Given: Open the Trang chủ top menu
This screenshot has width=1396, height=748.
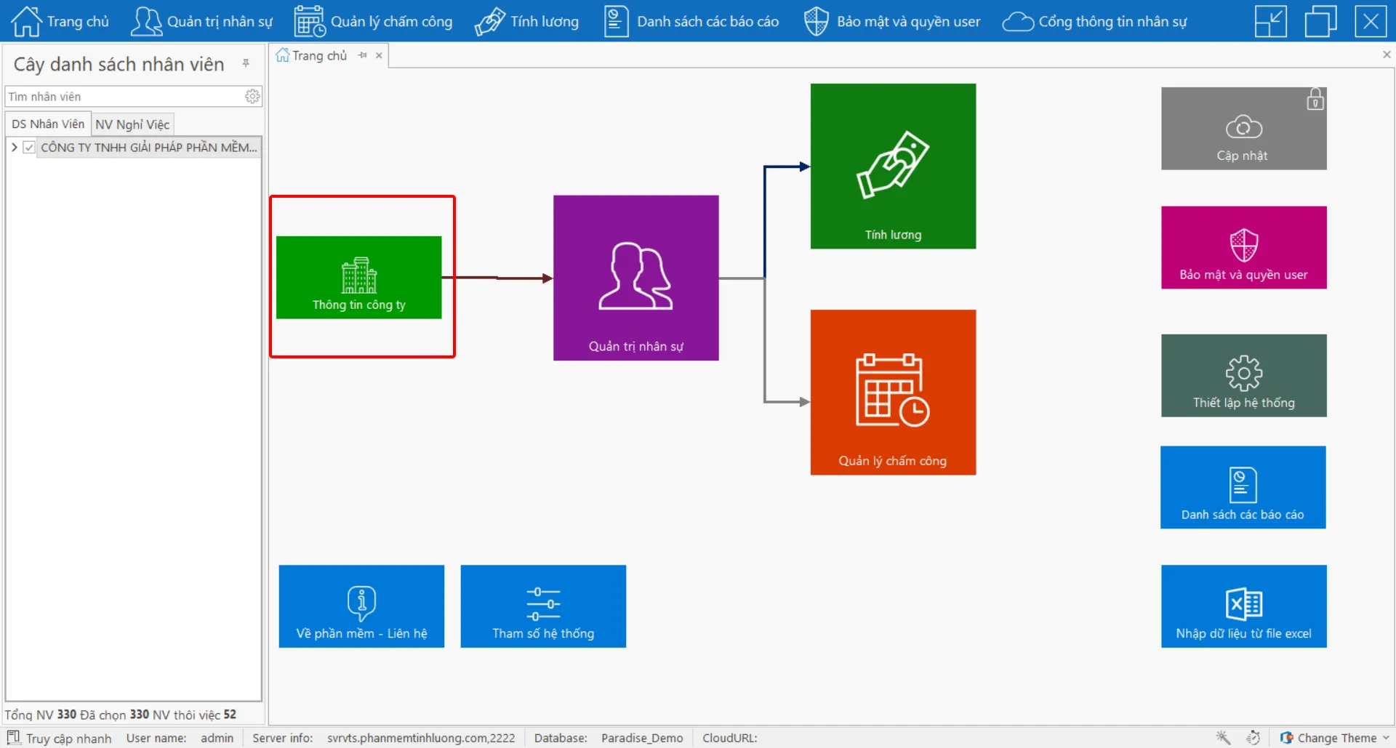Looking at the screenshot, I should pyautogui.click(x=60, y=21).
